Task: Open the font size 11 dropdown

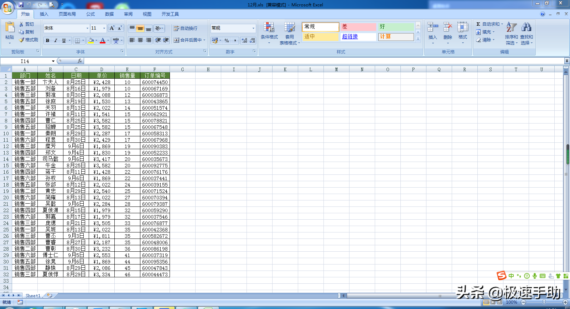Action: (104, 28)
